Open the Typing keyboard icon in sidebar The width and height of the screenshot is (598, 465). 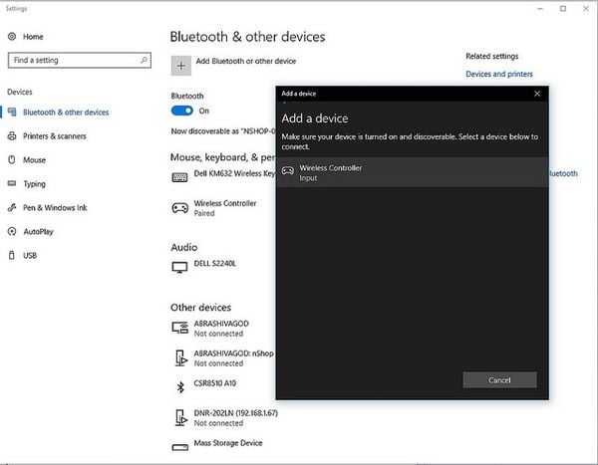12,183
